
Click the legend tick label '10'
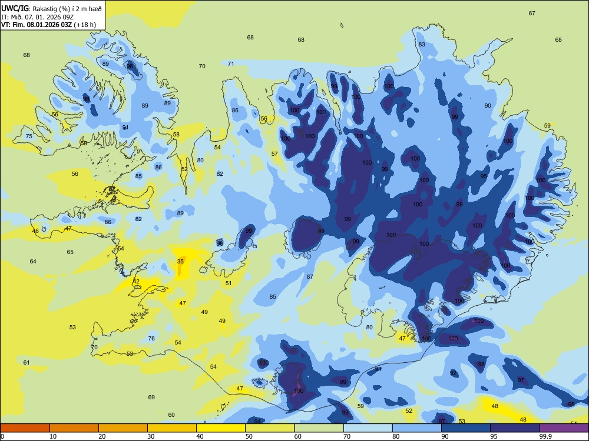[x=53, y=436]
